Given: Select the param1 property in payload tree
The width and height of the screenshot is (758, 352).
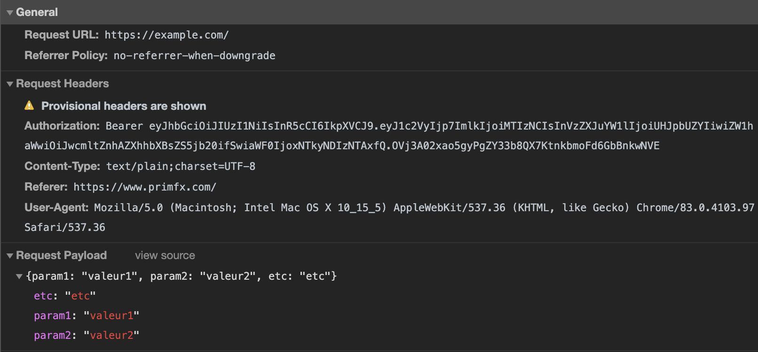Looking at the screenshot, I should click(52, 315).
